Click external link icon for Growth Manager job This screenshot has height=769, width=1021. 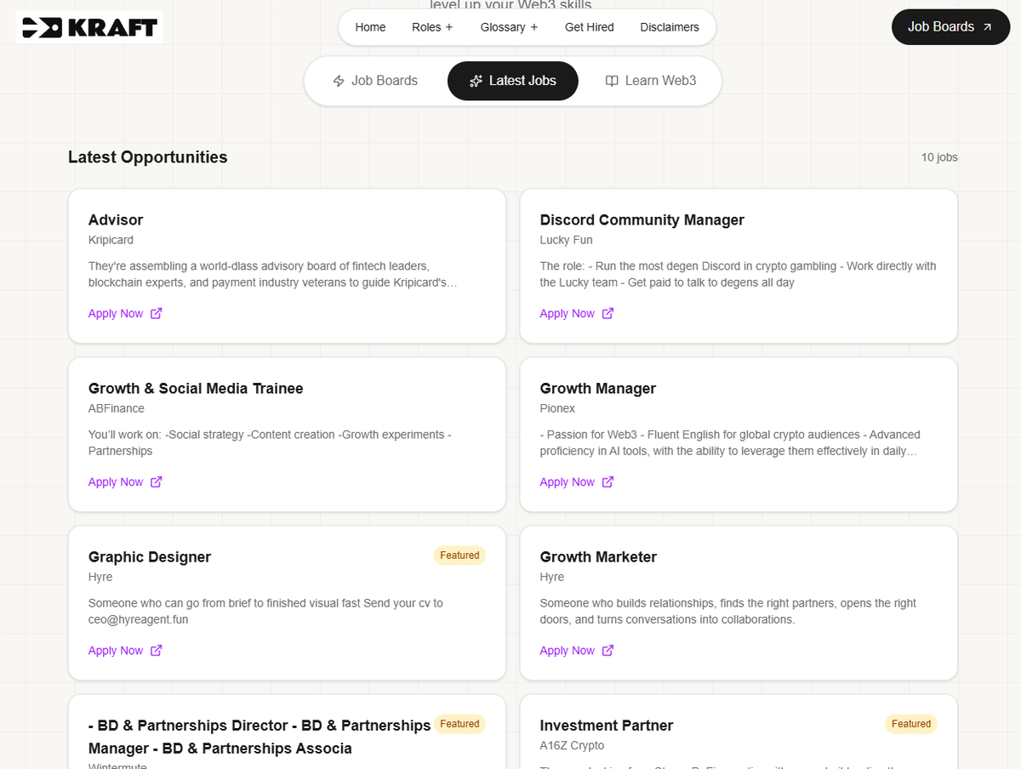[607, 481]
